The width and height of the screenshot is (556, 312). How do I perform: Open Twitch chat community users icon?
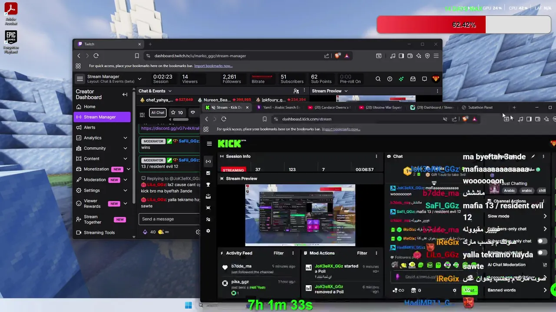[x=296, y=91]
